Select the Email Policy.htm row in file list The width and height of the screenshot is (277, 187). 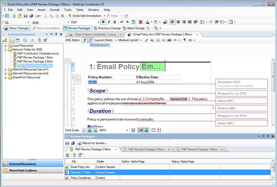pos(168,167)
